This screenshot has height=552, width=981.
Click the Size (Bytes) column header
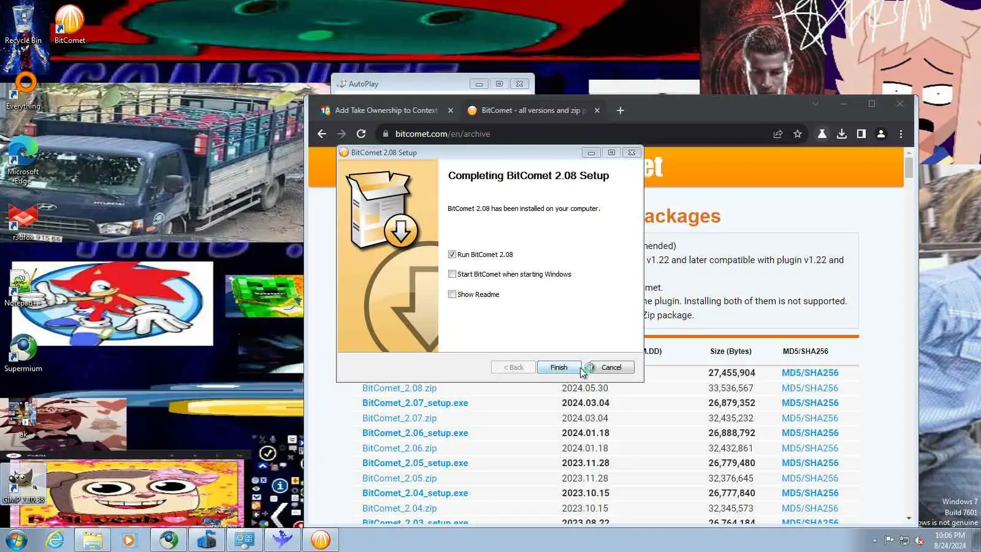(x=731, y=351)
